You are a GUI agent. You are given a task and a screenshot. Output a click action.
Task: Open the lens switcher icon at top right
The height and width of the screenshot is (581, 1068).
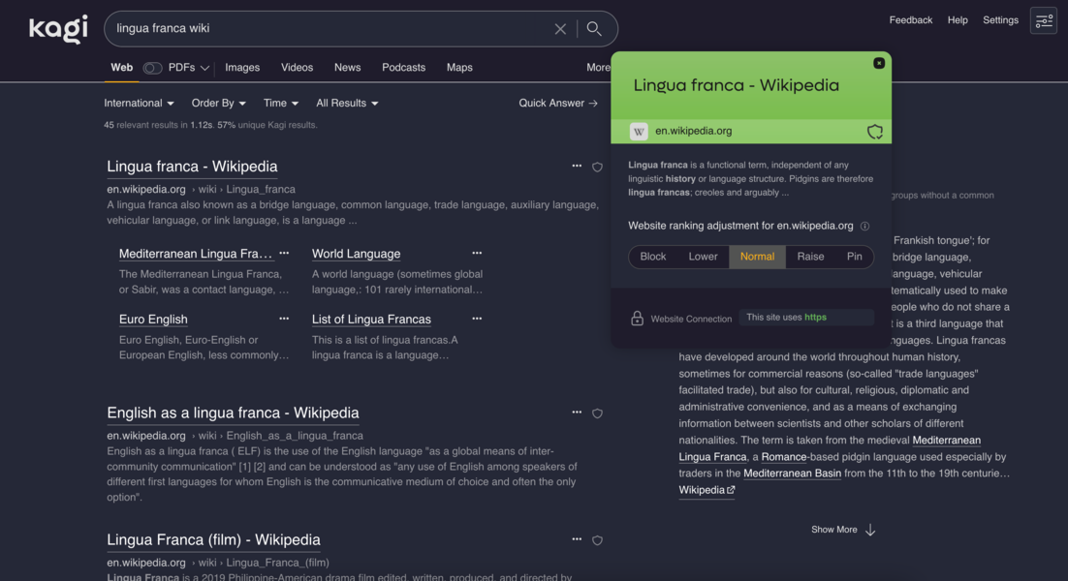[1043, 19]
